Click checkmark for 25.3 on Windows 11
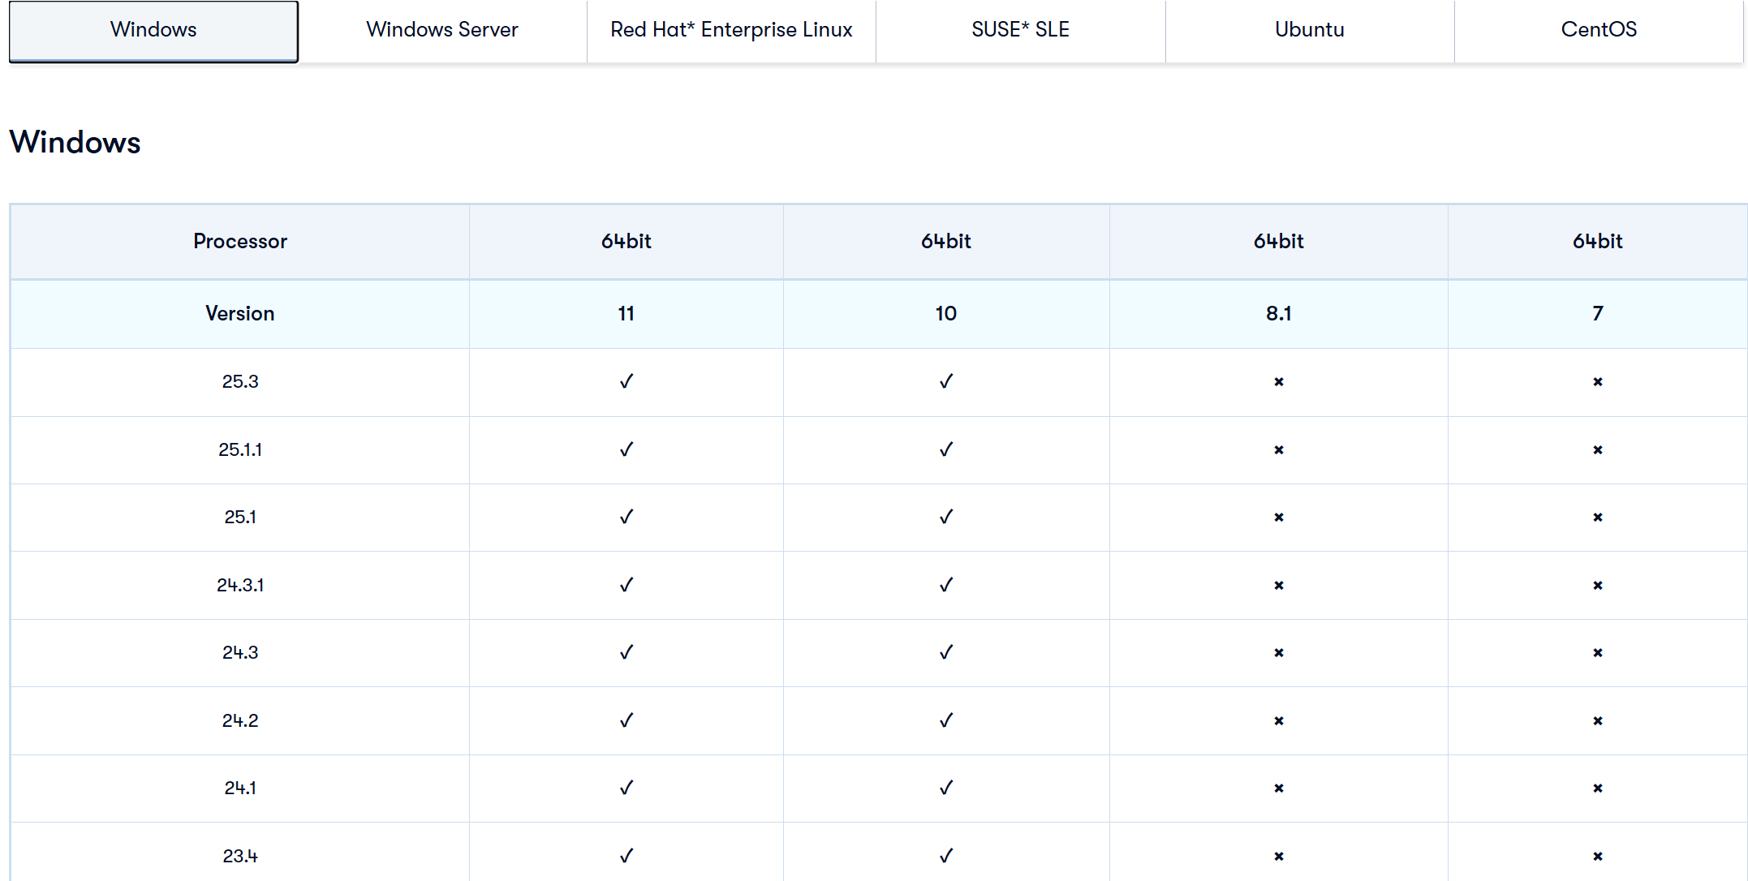Image resolution: width=1748 pixels, height=881 pixels. (626, 381)
